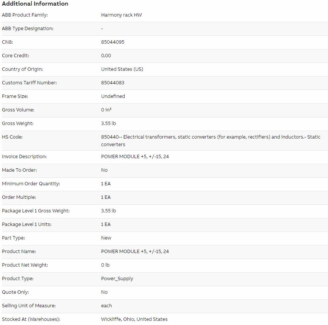Click the Product Name POWER MODULE value

pyautogui.click(x=135, y=252)
